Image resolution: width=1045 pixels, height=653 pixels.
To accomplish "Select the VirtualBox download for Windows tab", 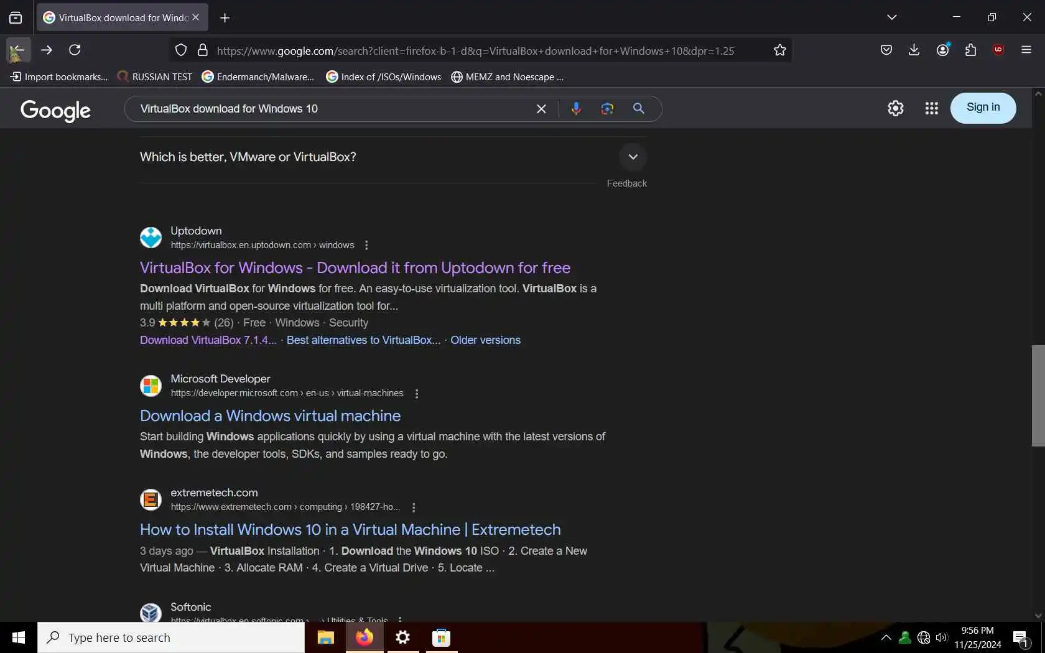I will pos(123,17).
